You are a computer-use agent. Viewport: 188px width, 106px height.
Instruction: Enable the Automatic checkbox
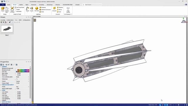click(15, 11)
